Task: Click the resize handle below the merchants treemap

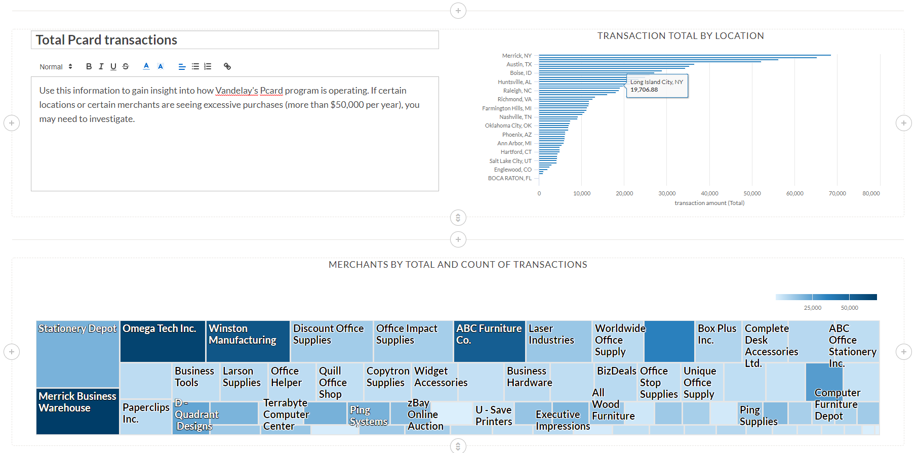Action: click(x=458, y=446)
